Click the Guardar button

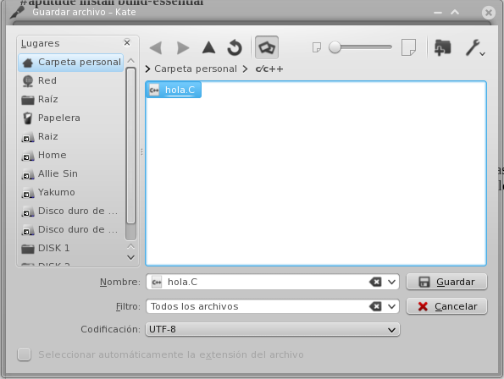click(x=446, y=282)
